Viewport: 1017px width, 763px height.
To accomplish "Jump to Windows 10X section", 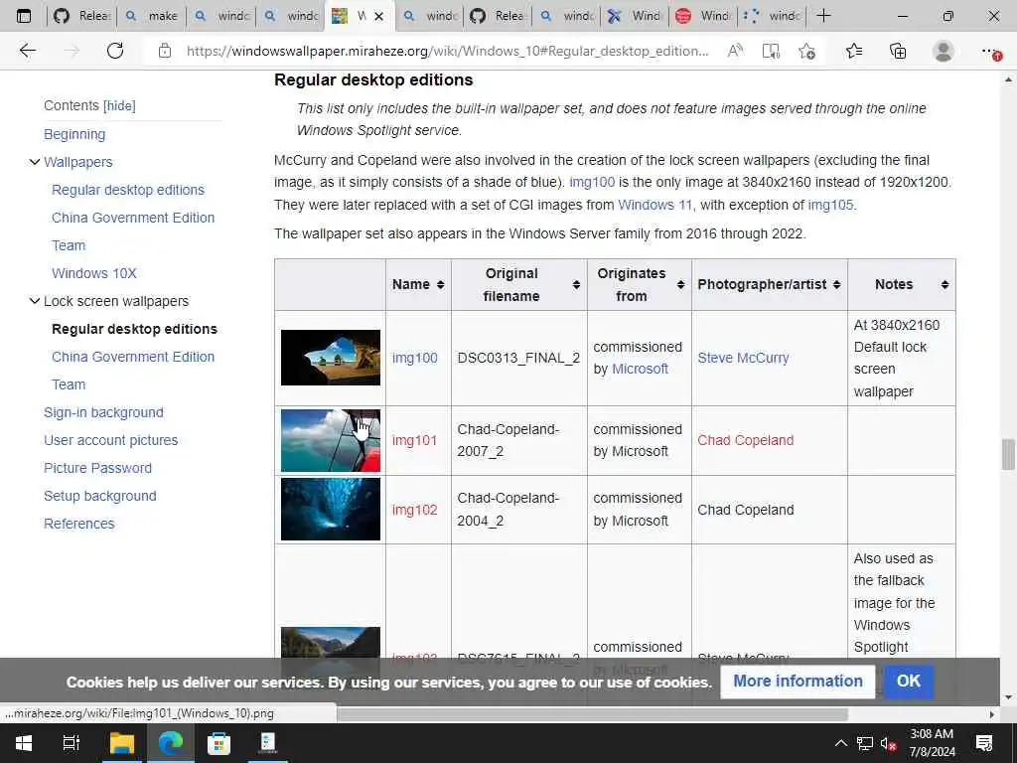I will click(94, 273).
